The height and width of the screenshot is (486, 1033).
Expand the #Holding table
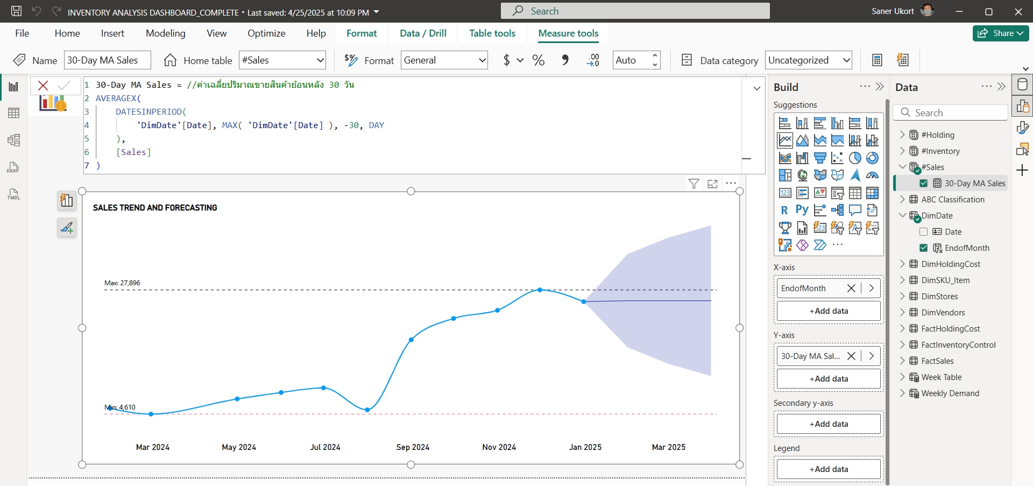pos(903,135)
